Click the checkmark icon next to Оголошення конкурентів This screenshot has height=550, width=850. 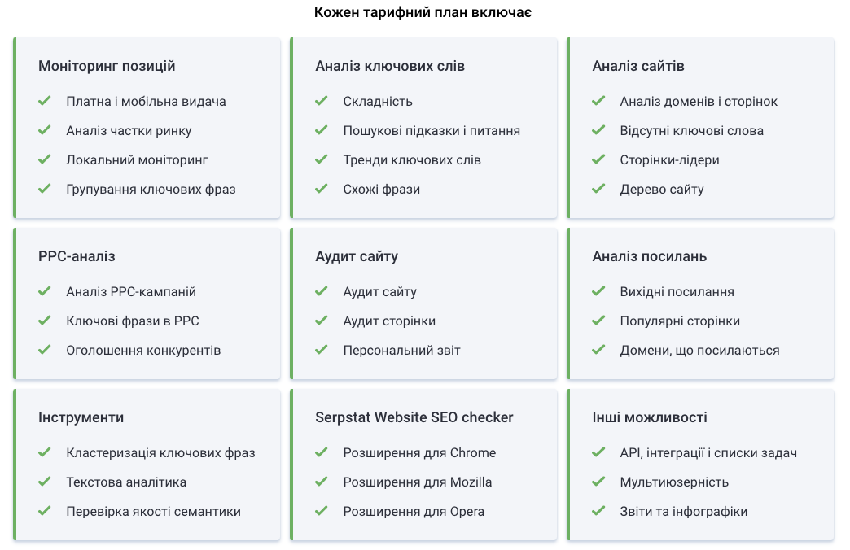45,350
